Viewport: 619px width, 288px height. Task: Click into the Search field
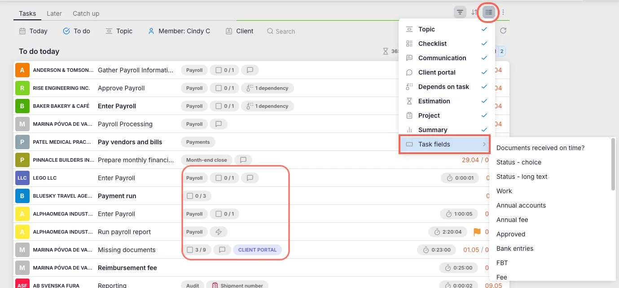285,31
